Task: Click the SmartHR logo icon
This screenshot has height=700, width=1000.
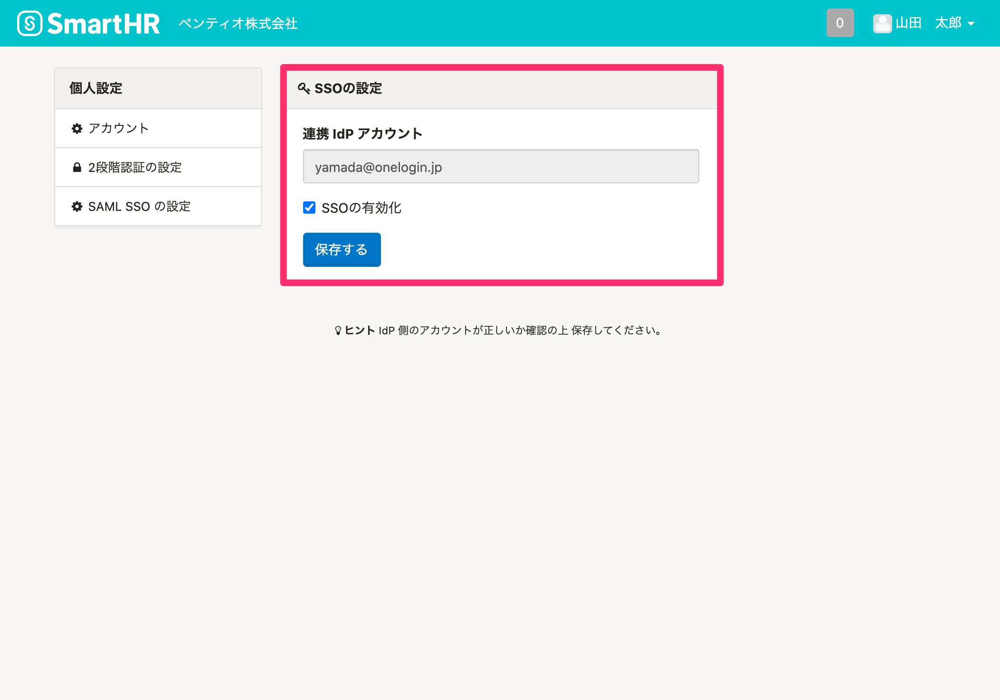Action: 30,23
